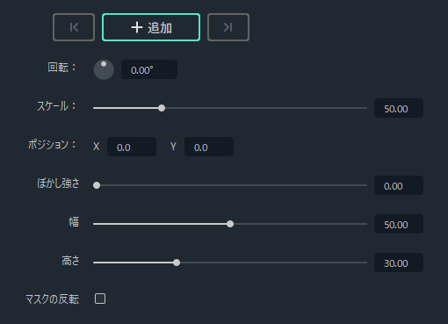
Task: Go to previous keyframe
Action: pos(74,27)
